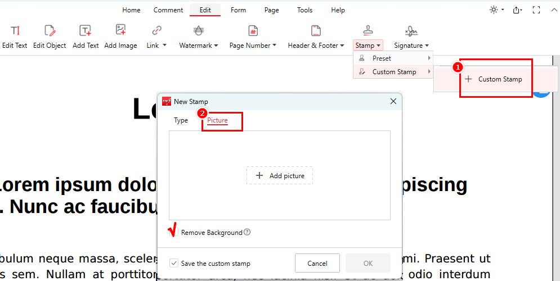This screenshot has height=281, width=560.
Task: Click the Header & Footer icon
Action: pyautogui.click(x=316, y=31)
